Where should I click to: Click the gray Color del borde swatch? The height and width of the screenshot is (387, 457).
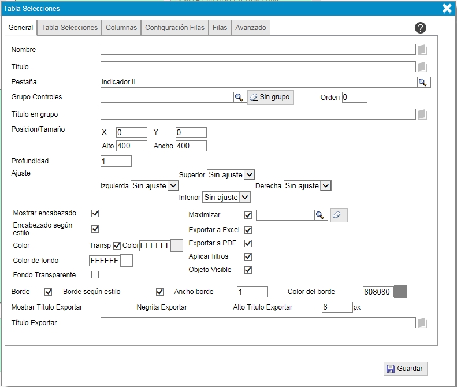click(400, 292)
